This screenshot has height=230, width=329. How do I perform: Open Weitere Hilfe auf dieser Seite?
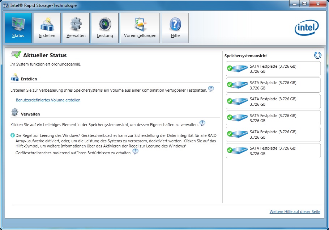point(295,212)
